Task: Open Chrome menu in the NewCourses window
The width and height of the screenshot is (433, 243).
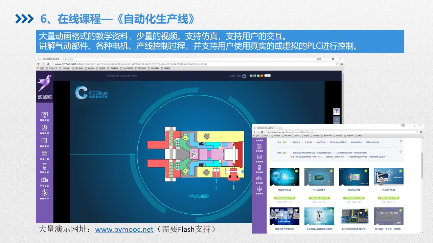Action: point(420,132)
